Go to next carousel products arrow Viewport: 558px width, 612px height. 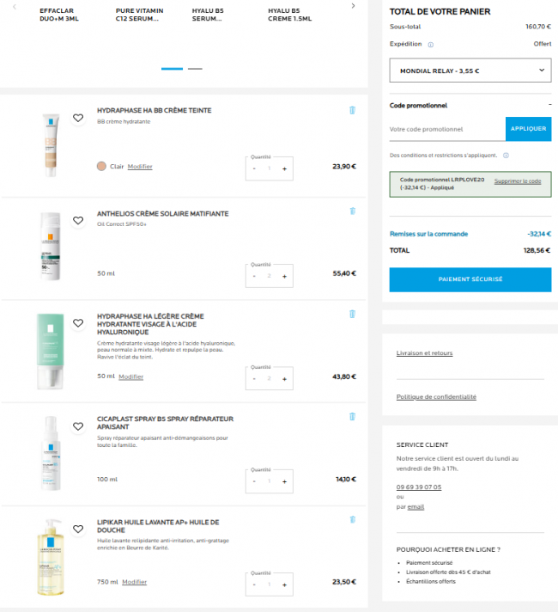(x=353, y=6)
